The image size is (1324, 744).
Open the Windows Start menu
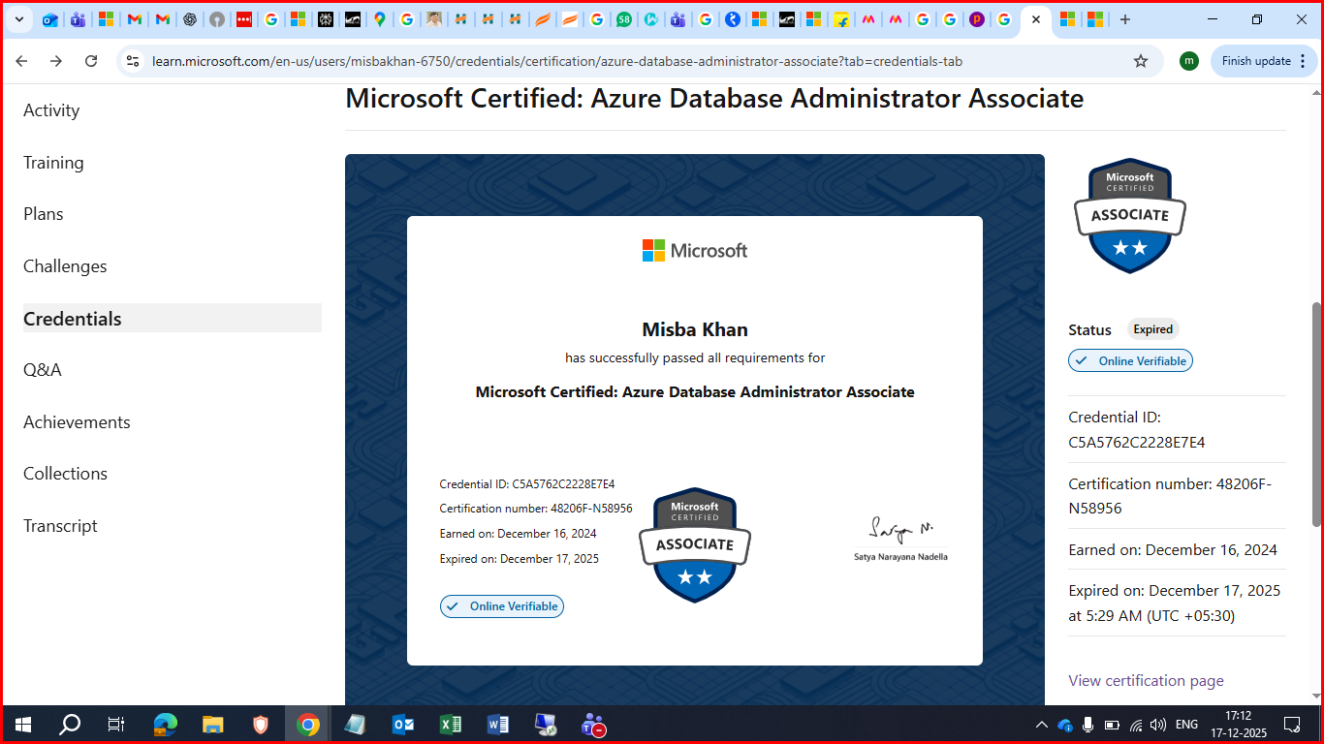pos(23,725)
